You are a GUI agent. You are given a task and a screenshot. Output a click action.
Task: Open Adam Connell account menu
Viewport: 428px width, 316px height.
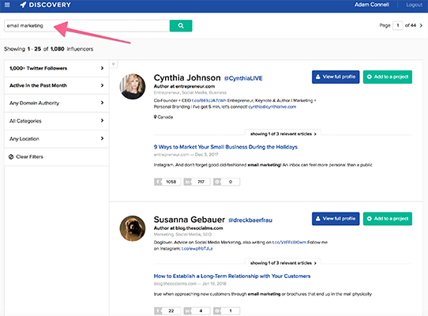[x=372, y=5]
